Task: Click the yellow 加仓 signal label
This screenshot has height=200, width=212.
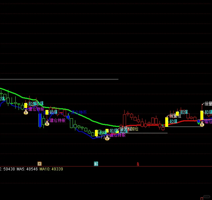Action: tap(134, 129)
